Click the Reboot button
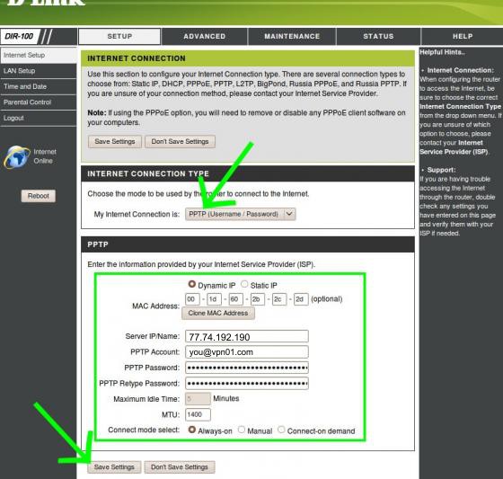Screen dimensions: 503x479 pyautogui.click(x=38, y=196)
